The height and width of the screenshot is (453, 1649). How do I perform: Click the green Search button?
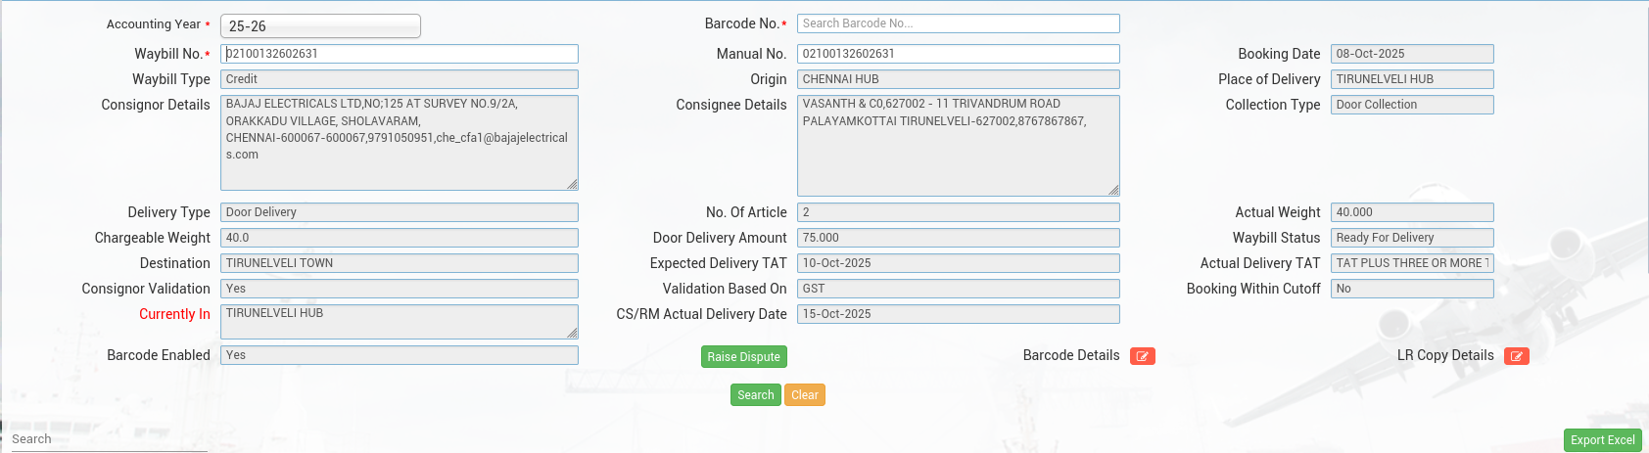[755, 394]
